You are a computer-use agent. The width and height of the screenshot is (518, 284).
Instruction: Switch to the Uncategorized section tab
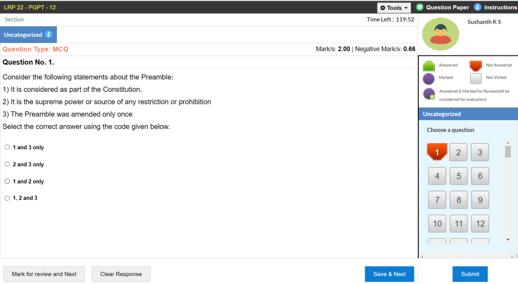pos(23,35)
